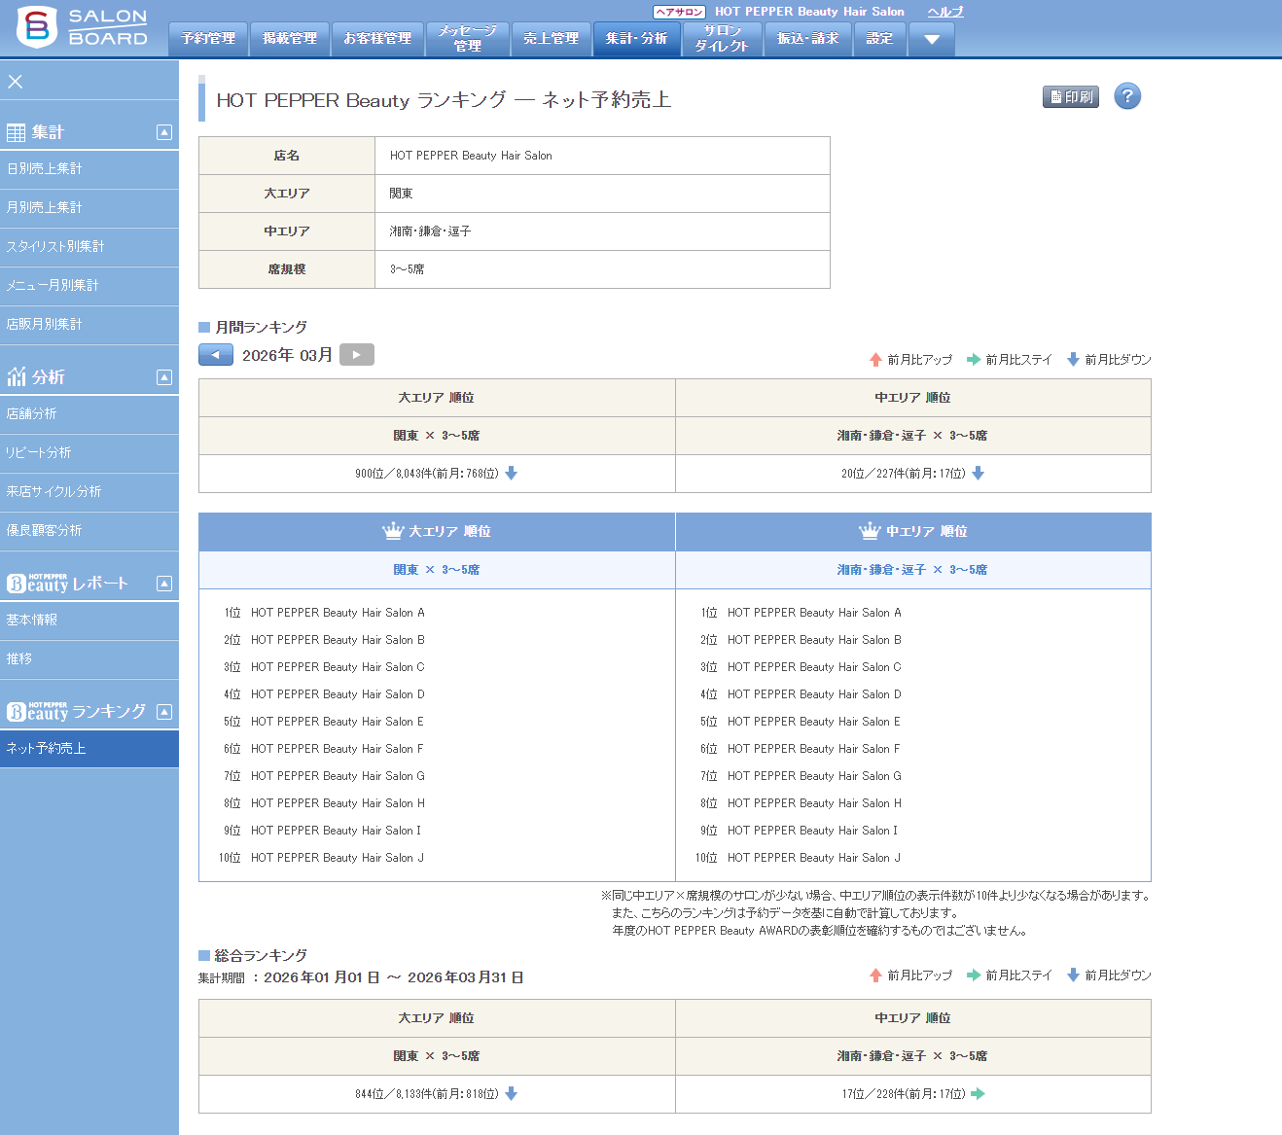Open the 売上管理 tab

[x=552, y=40]
